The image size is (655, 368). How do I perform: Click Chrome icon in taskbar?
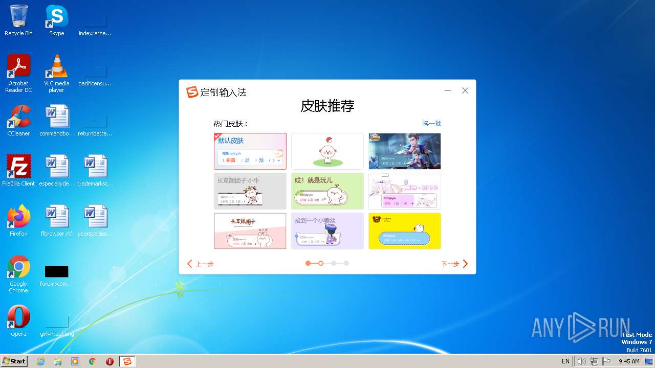[x=93, y=361]
